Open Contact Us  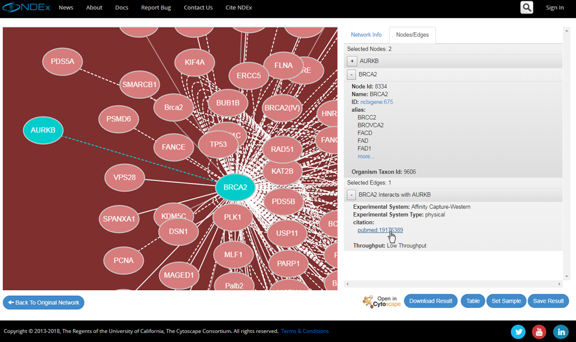point(199,7)
